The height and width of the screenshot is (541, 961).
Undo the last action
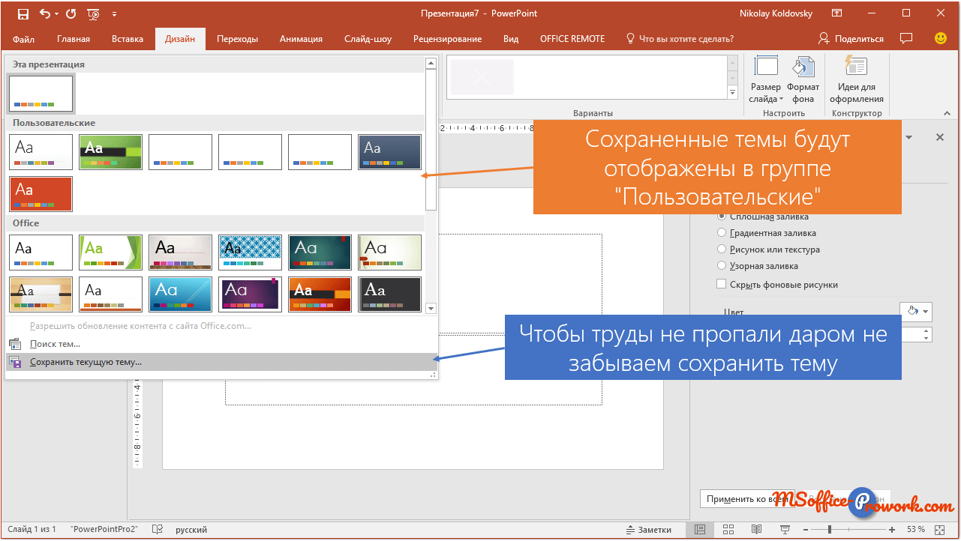coord(44,13)
